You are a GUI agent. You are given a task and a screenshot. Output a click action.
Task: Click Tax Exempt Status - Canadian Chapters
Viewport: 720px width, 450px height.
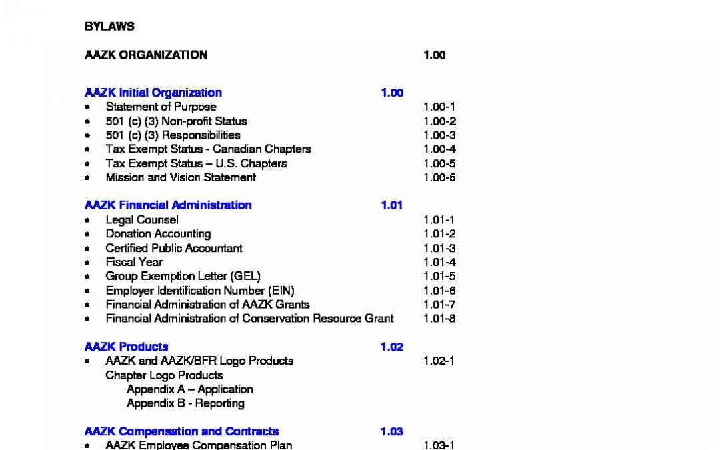click(x=208, y=149)
